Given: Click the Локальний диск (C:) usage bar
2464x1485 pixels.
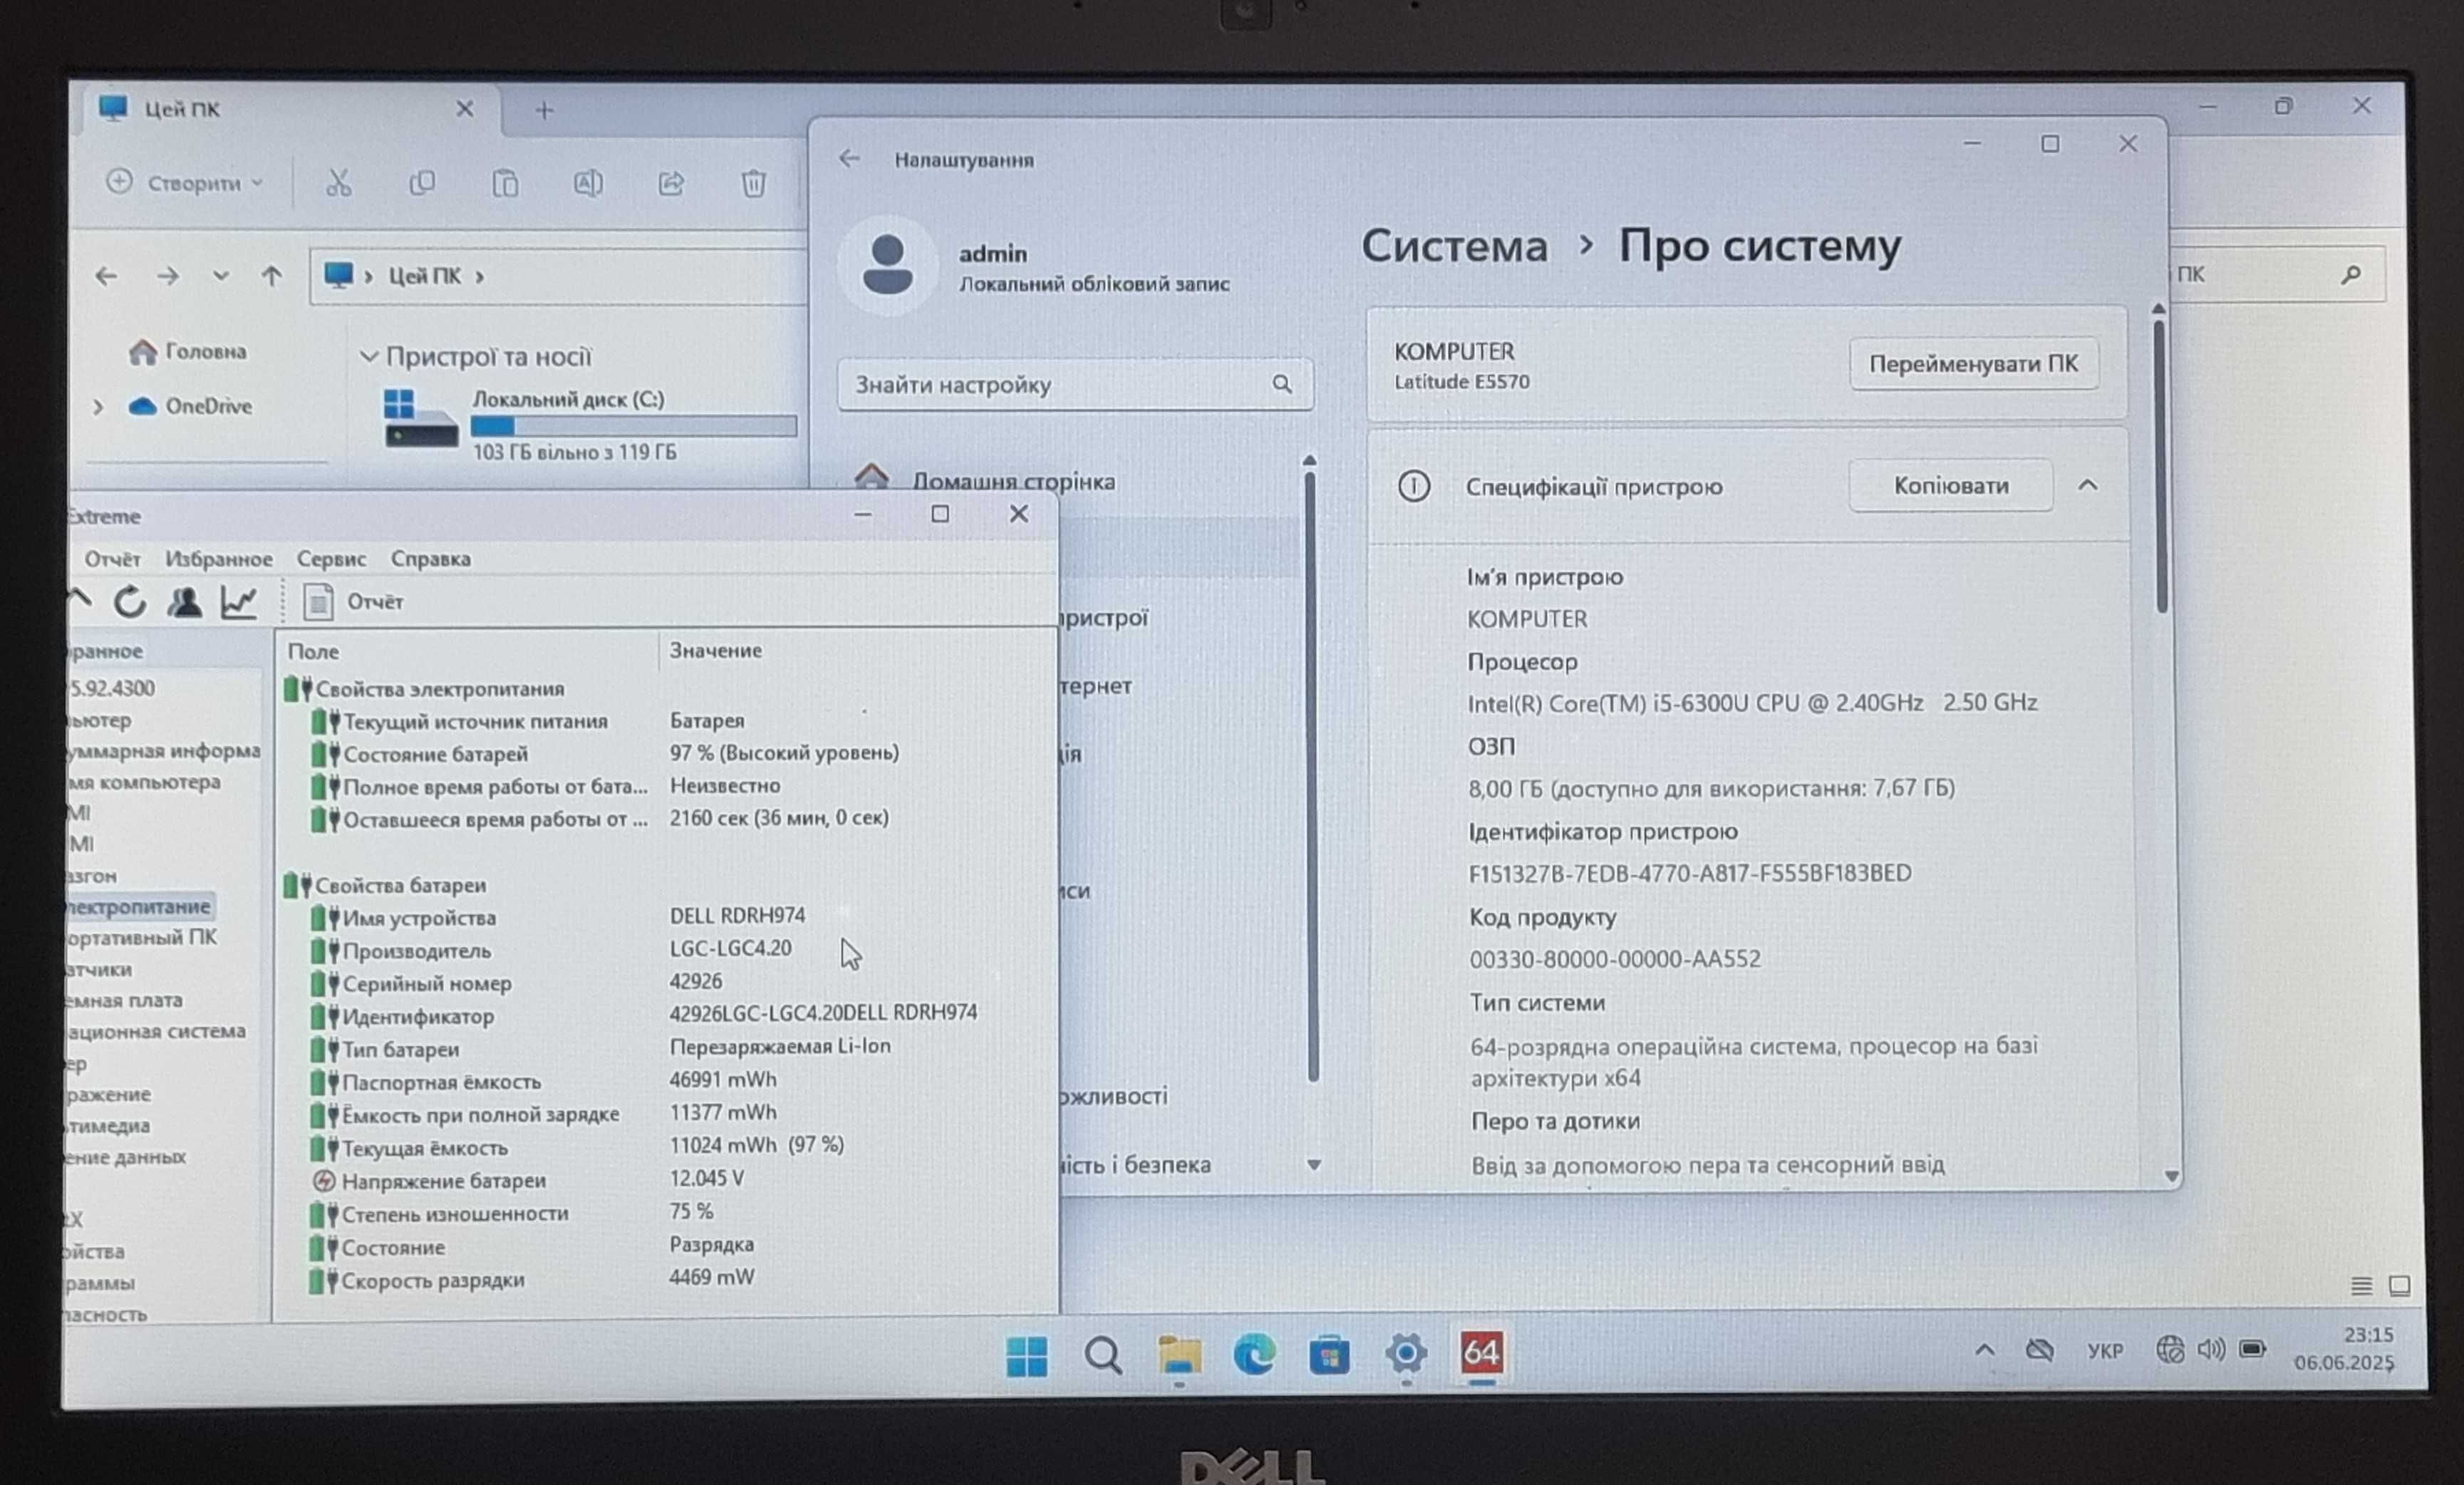Looking at the screenshot, I should coord(633,426).
